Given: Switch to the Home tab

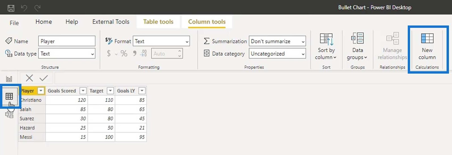Looking at the screenshot, I should coord(44,22).
